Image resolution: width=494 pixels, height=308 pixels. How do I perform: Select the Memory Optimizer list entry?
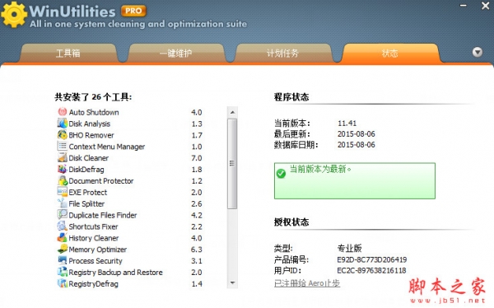tap(98, 250)
